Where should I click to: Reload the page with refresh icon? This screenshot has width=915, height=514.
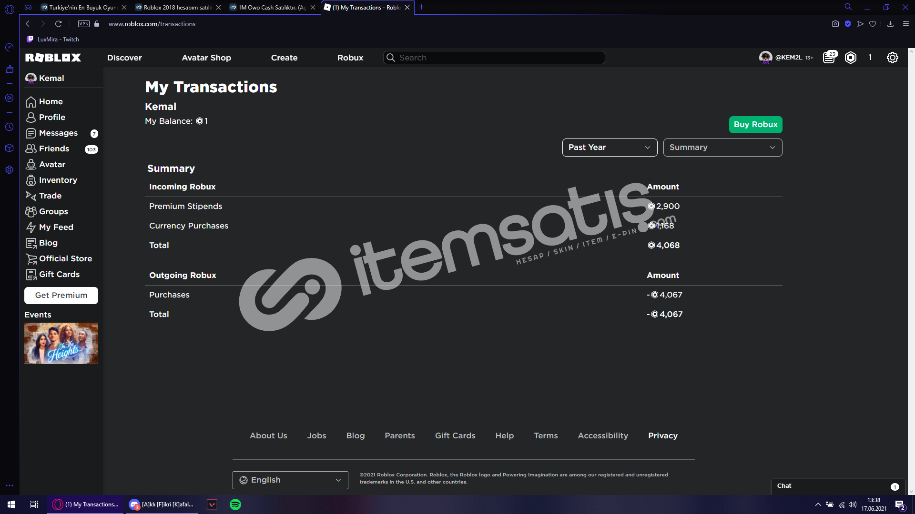(x=58, y=24)
